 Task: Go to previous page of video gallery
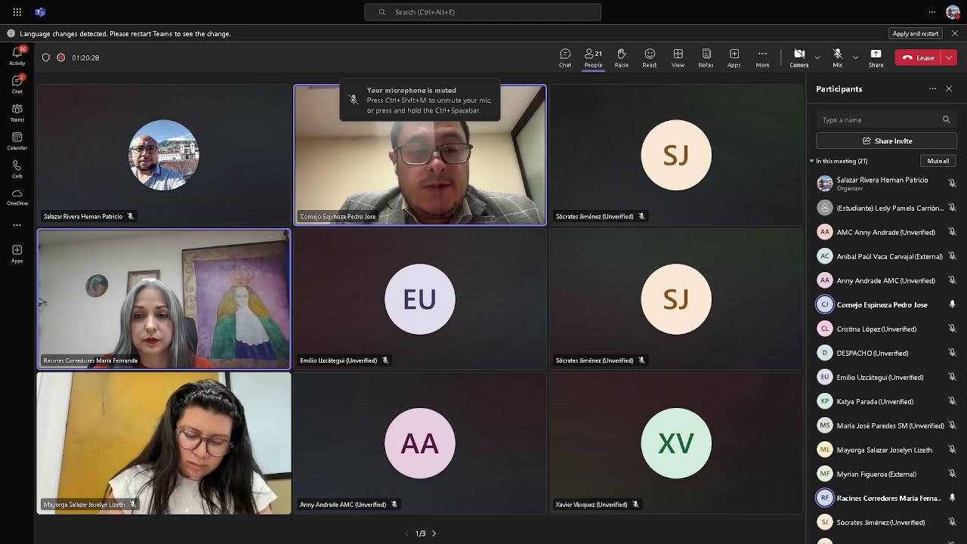[406, 533]
